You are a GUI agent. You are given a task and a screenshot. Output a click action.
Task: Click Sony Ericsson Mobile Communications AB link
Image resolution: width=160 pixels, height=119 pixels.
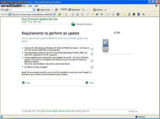[57, 111]
